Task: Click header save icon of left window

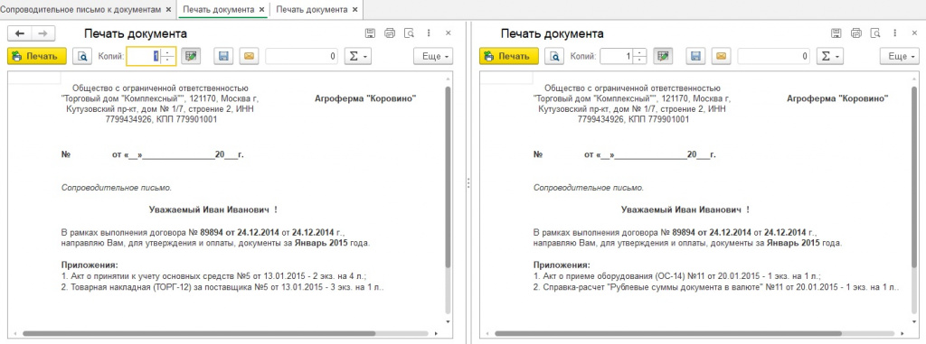Action: point(370,33)
